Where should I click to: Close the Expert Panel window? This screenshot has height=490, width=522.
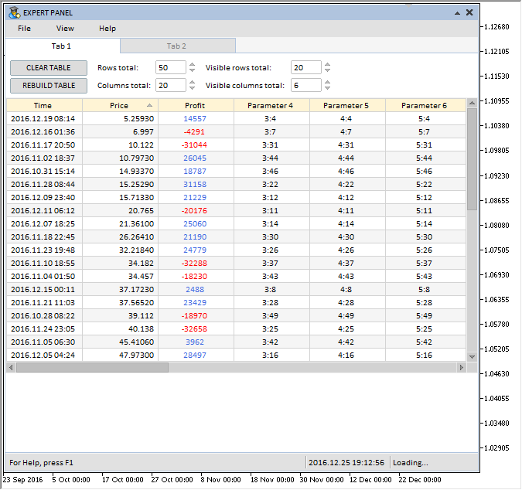pos(469,12)
